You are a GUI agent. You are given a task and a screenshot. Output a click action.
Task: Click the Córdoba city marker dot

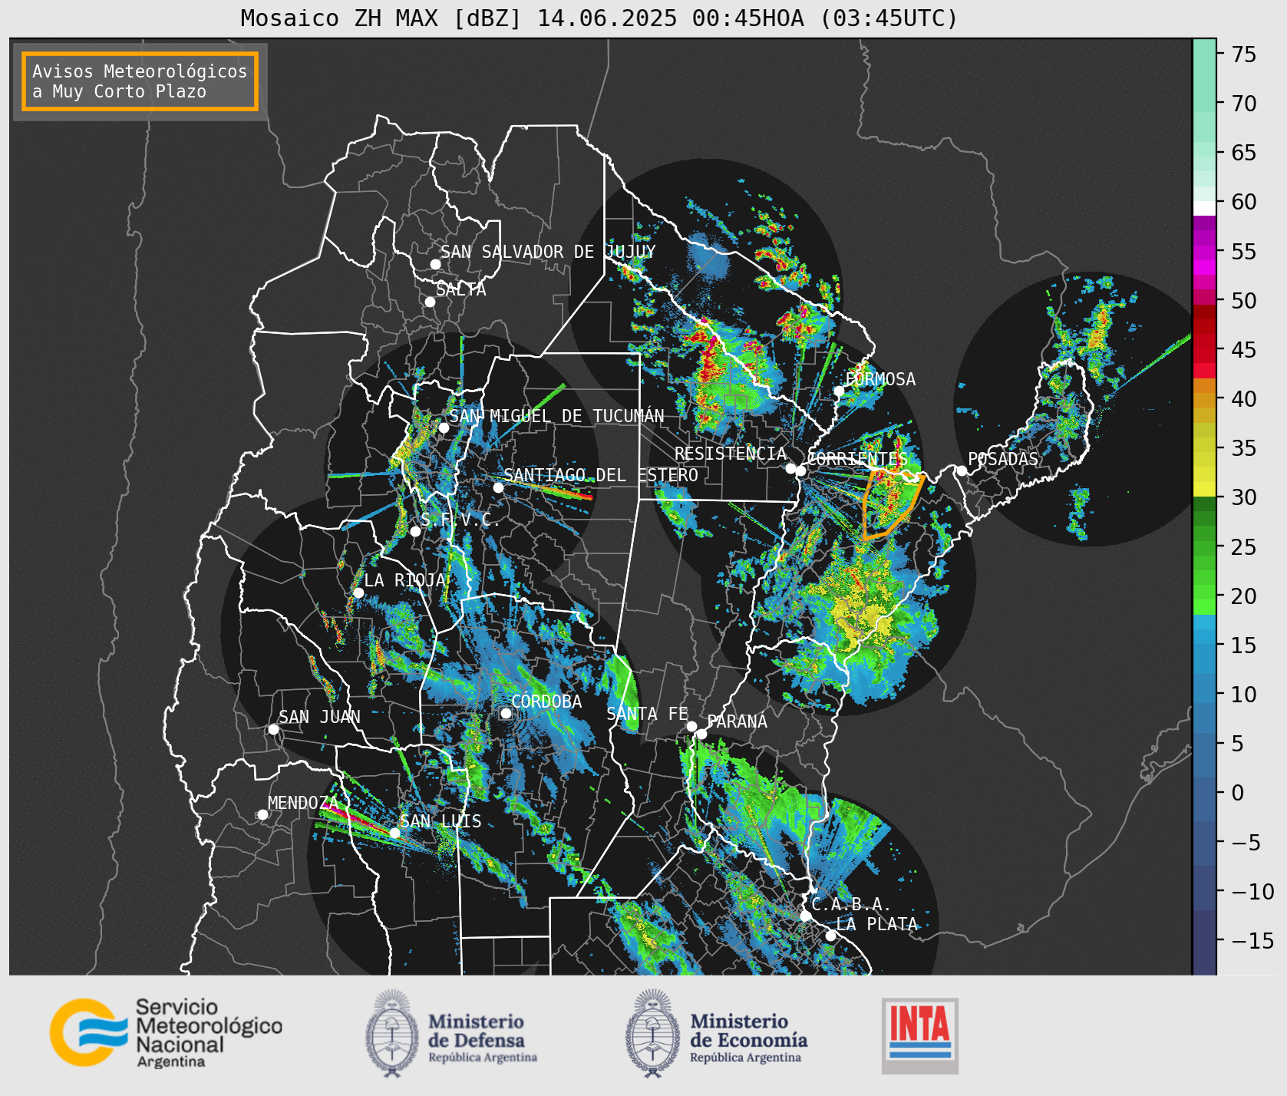tap(506, 713)
